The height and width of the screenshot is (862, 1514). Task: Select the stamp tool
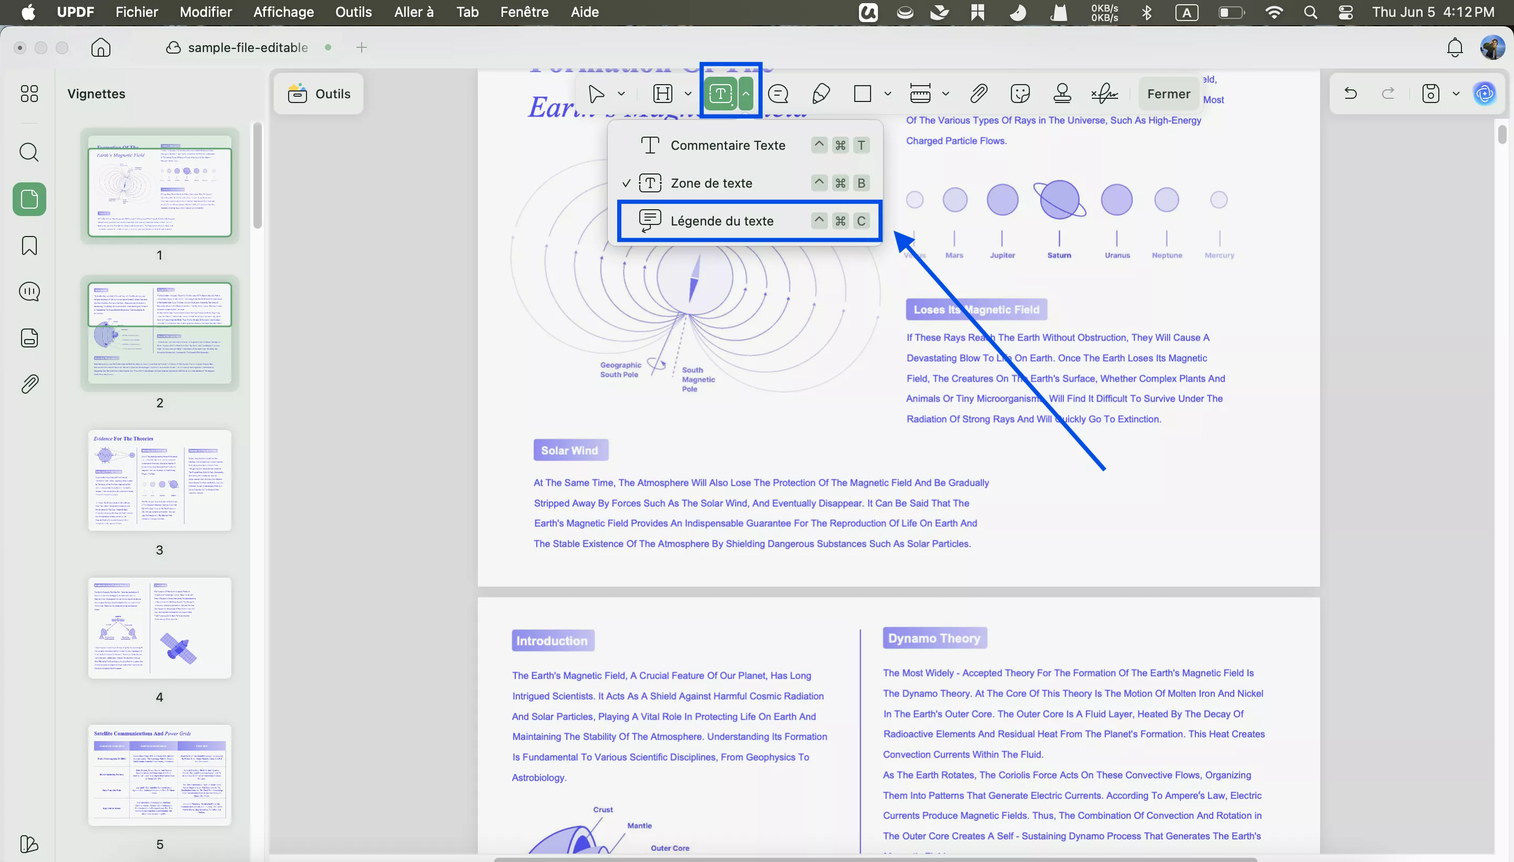click(x=1062, y=94)
